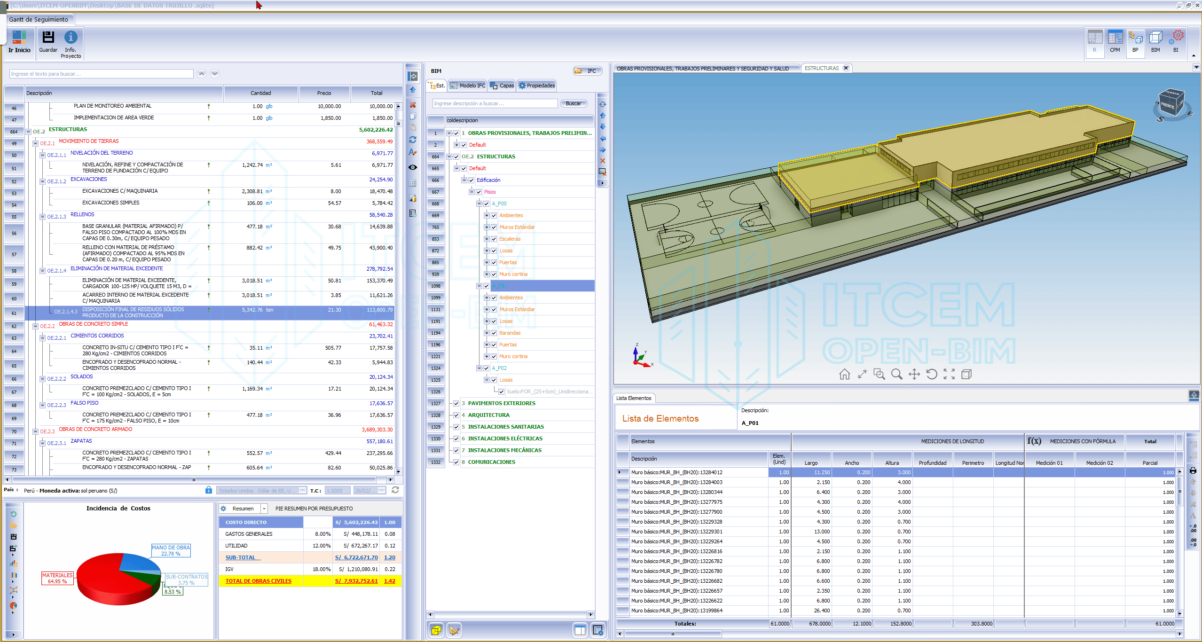The width and height of the screenshot is (1202, 642).
Task: Switch to the Modelo IFC tab
Action: pos(467,86)
